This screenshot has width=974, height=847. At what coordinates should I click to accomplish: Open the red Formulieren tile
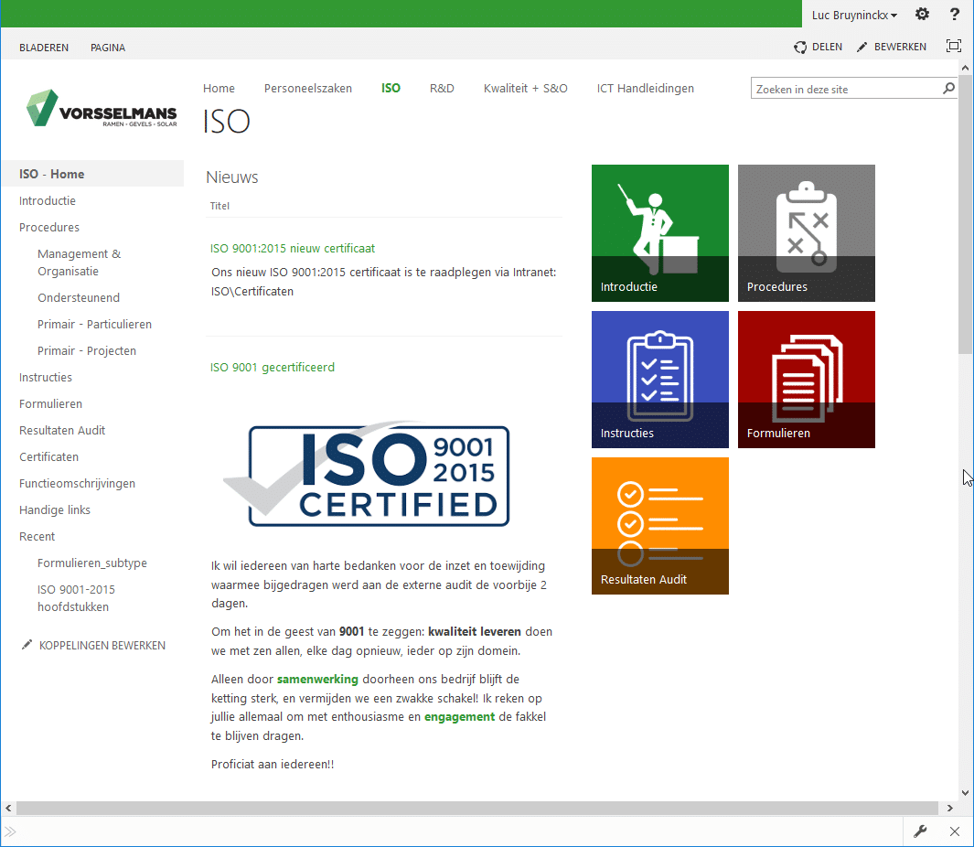807,380
